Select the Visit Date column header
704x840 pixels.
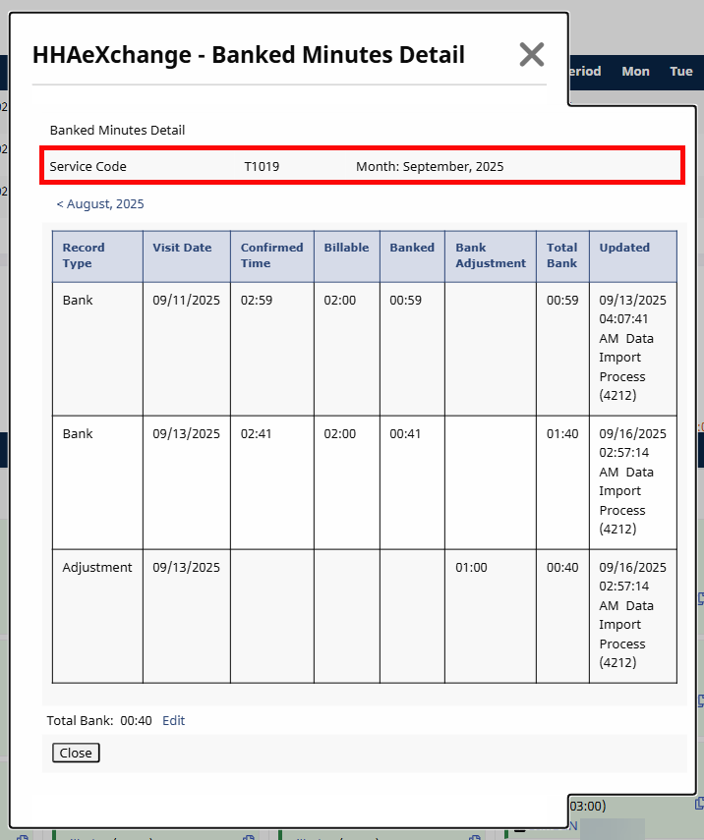(182, 248)
